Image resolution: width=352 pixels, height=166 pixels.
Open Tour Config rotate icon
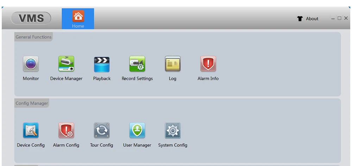[102, 130]
